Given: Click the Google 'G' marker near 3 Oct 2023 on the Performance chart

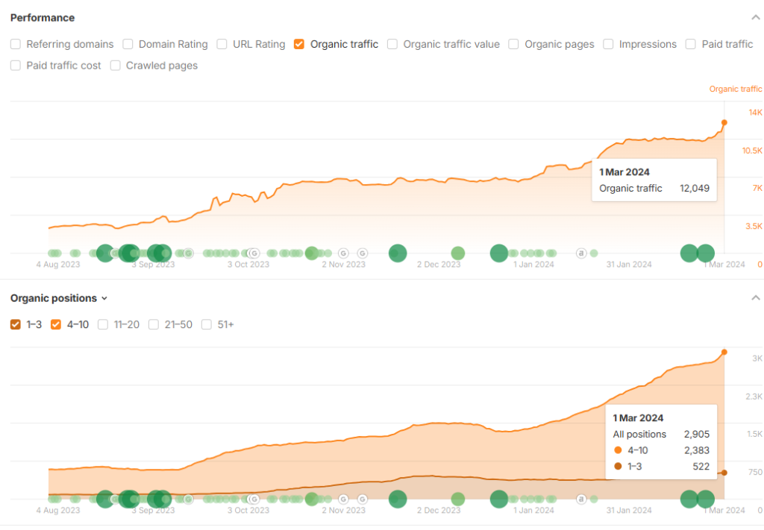Looking at the screenshot, I should coord(254,253).
